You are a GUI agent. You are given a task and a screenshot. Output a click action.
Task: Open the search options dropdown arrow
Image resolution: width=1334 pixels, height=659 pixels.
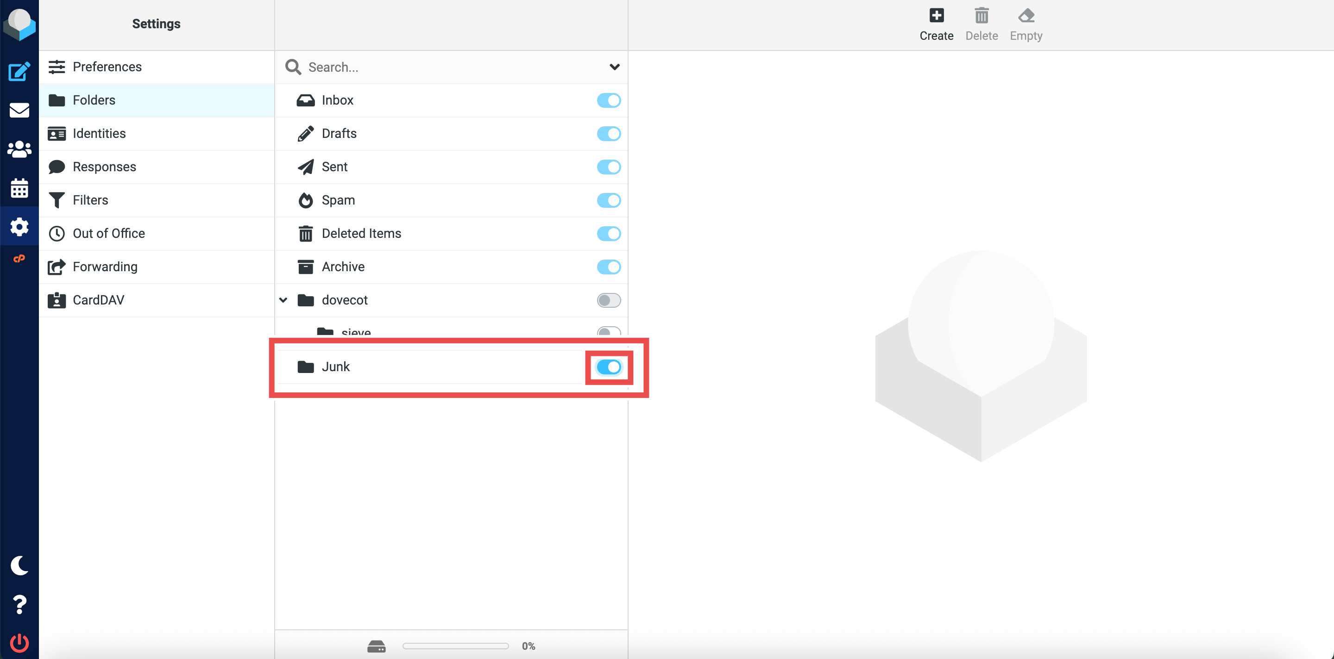click(x=614, y=67)
